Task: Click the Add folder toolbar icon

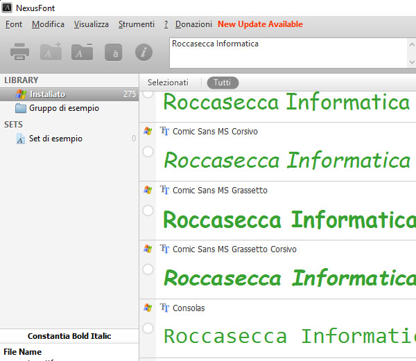Action: click(51, 51)
